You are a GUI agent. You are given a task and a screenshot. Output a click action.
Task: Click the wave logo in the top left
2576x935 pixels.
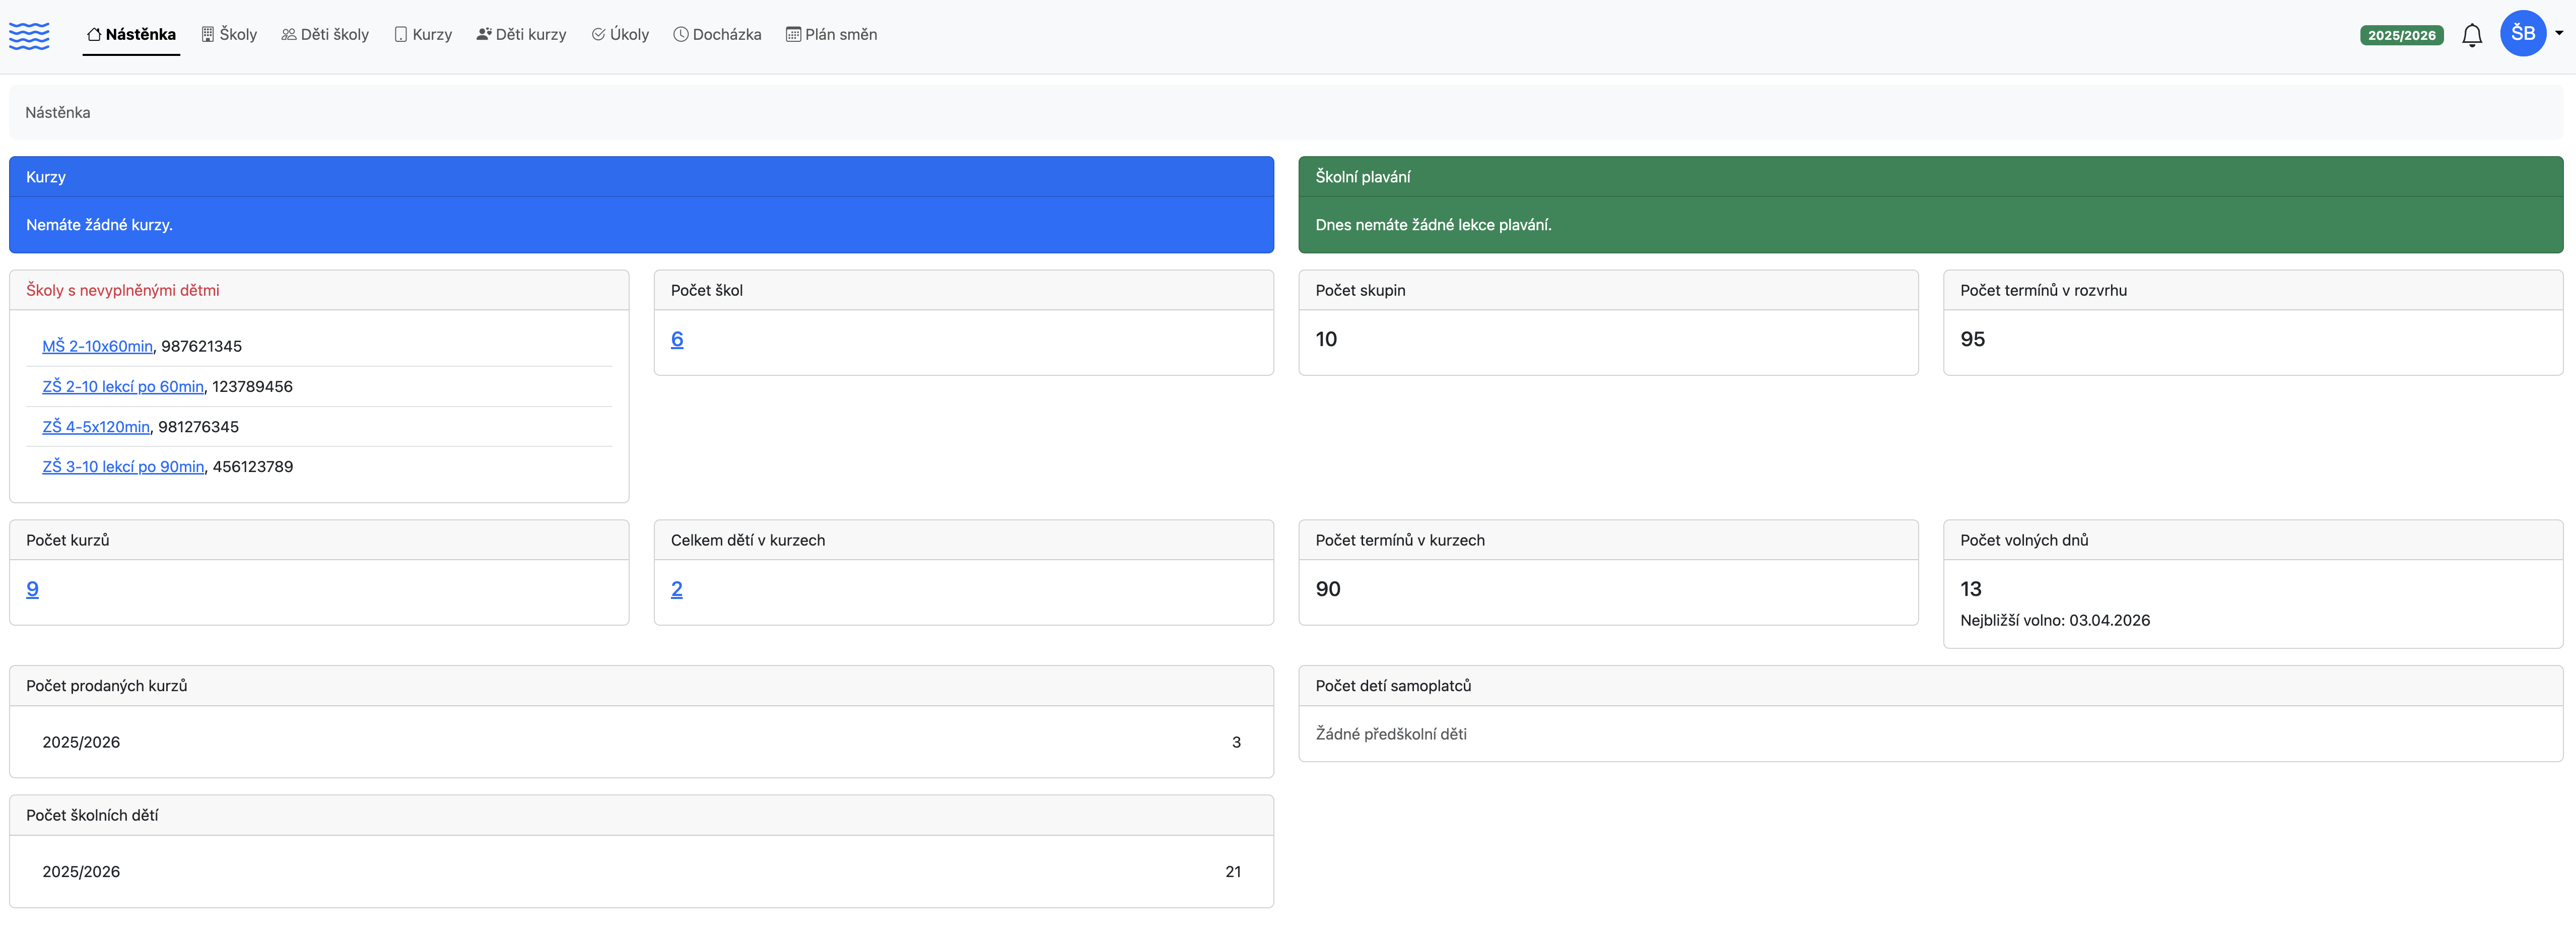coord(29,34)
